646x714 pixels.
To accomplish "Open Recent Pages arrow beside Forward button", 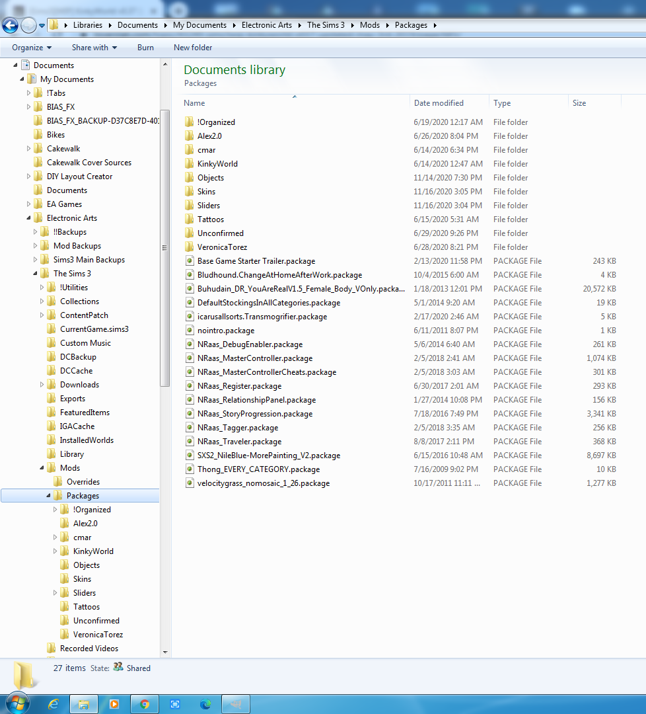I will pos(42,26).
